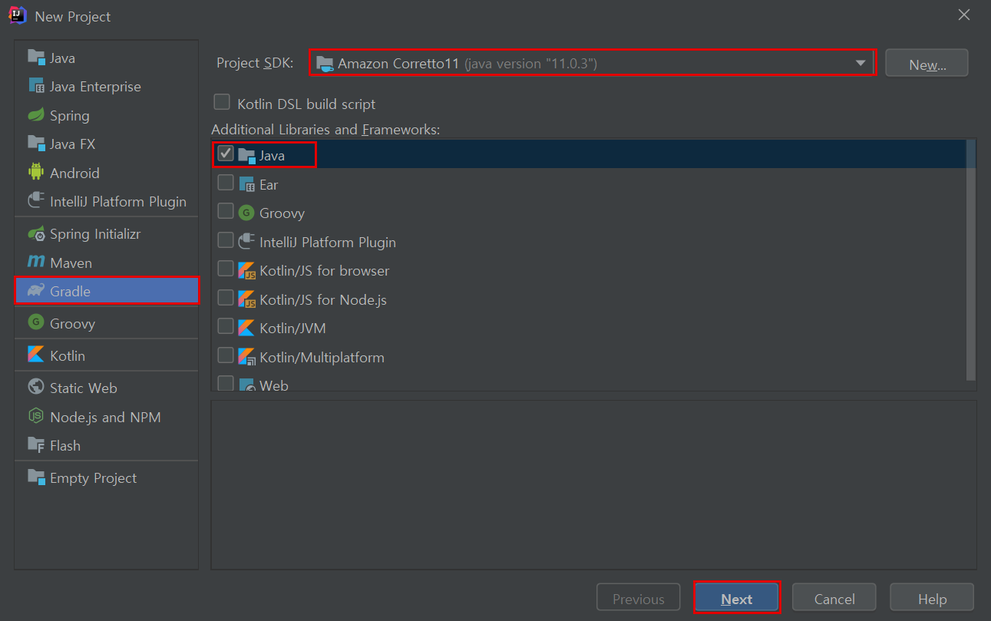Click the Node.js and NPM hexagon icon

36,417
